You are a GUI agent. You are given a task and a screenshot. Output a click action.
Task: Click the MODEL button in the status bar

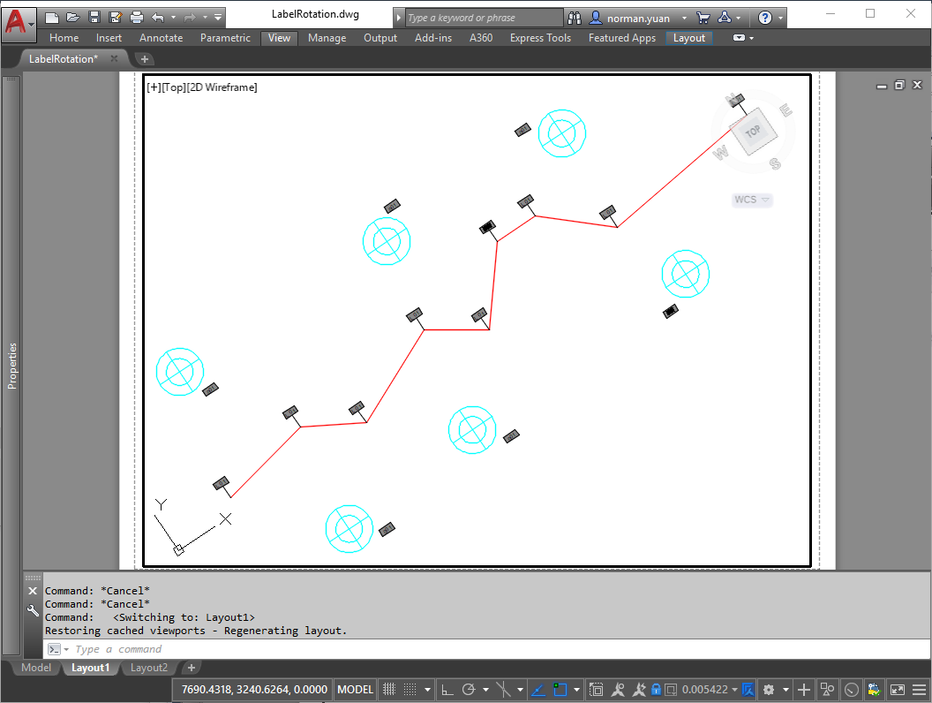point(355,689)
